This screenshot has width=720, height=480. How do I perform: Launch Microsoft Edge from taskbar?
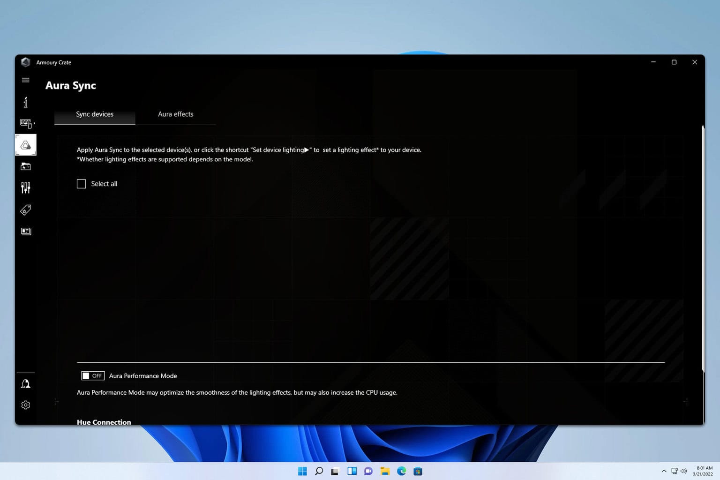tap(402, 471)
